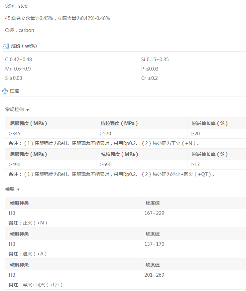Viewport: 246px width, 291px height.
Task: Select the yield strength value ≥345
Action: point(15,134)
